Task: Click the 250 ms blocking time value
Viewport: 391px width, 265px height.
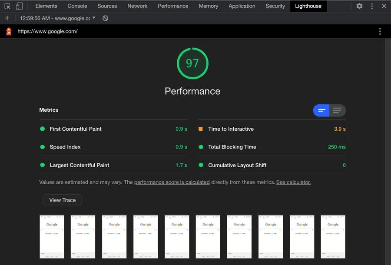Action: point(337,147)
